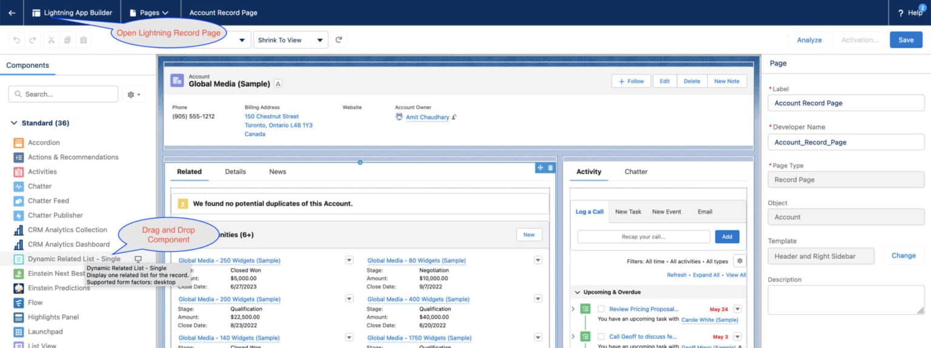
Task: Click the Help question mark icon
Action: coord(901,13)
